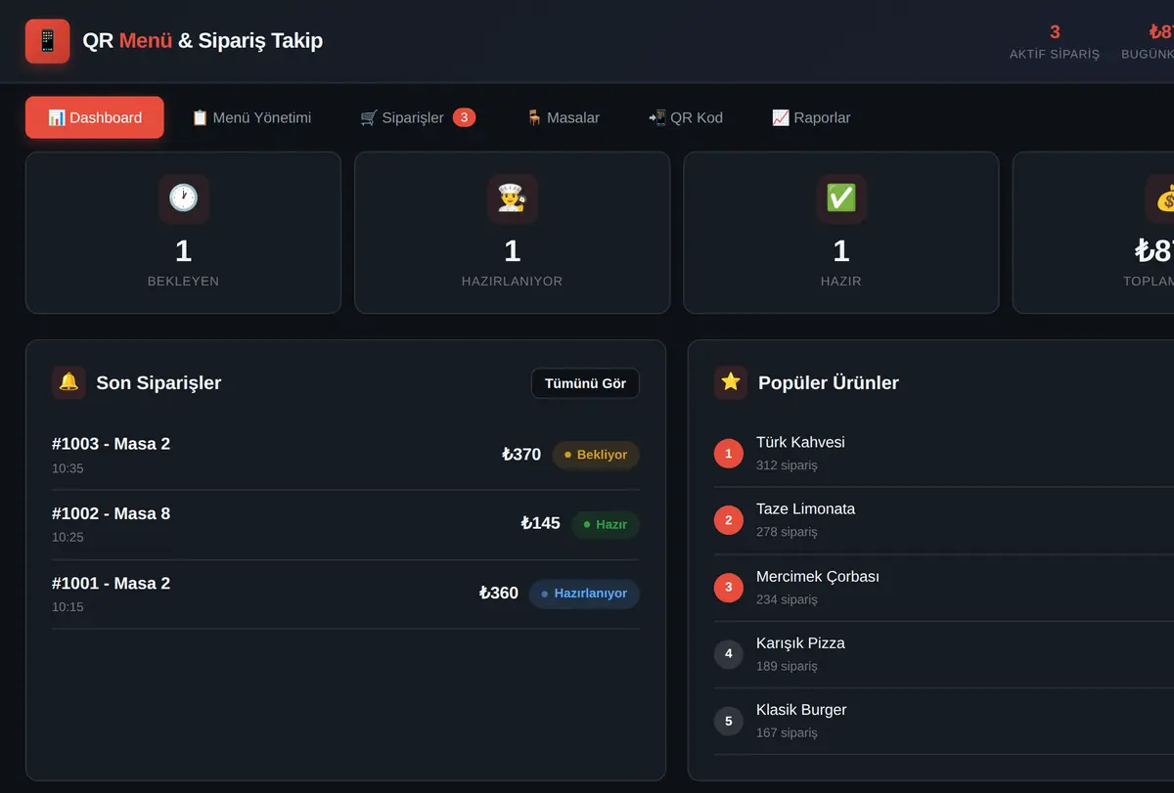Open the Dashboard tab
Image resolution: width=1174 pixels, height=793 pixels.
[x=95, y=117]
